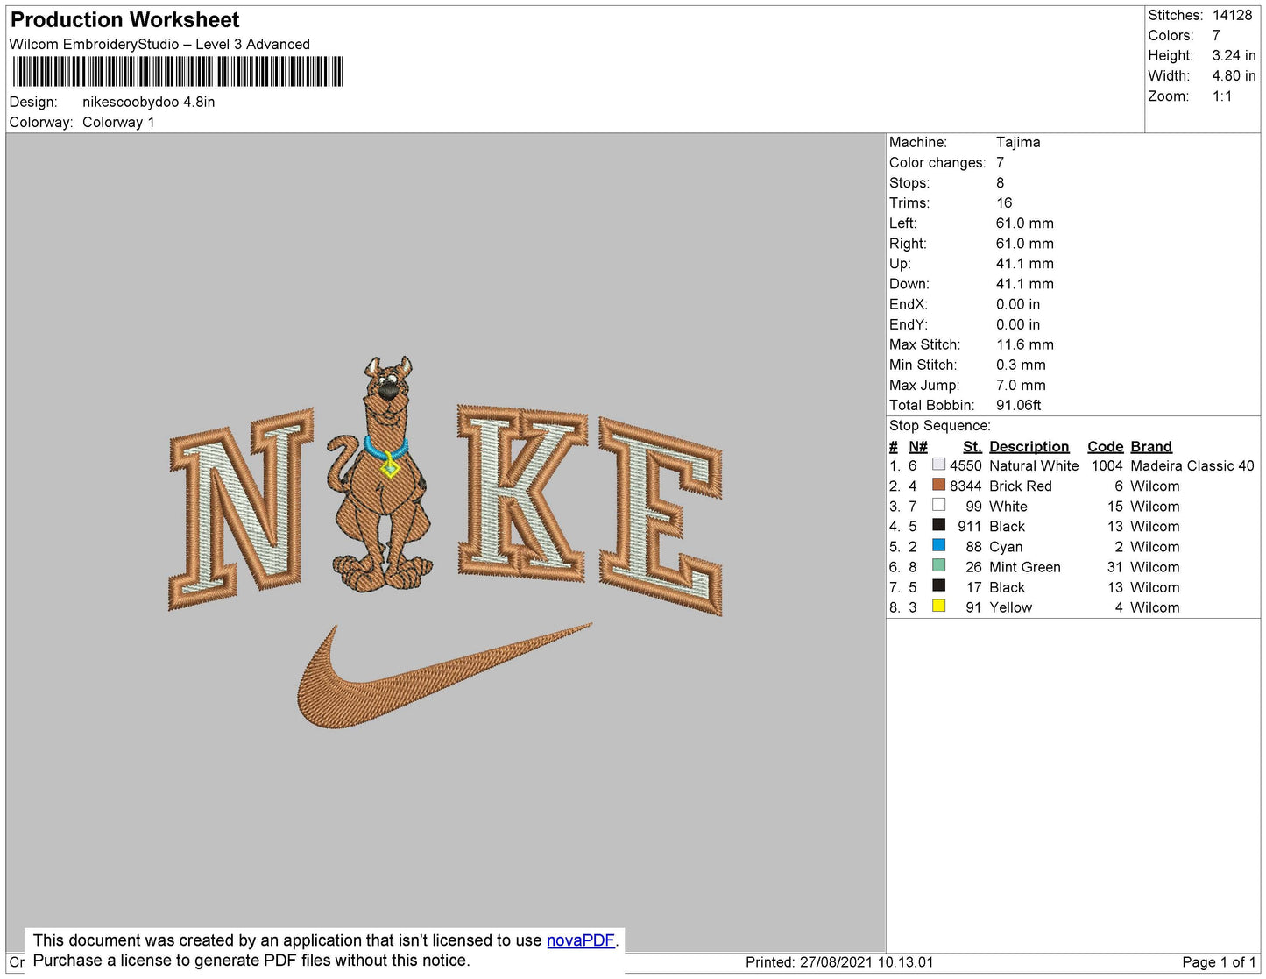Click the 'Brand' column header
1266x979 pixels.
(1151, 446)
